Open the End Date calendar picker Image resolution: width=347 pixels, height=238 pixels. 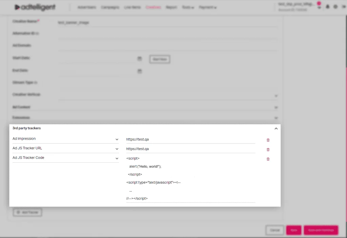click(x=139, y=71)
